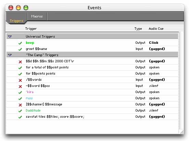The height and width of the screenshot is (141, 189).
Task: Click the checkmark for ^kira trigger
Action: click(x=20, y=92)
